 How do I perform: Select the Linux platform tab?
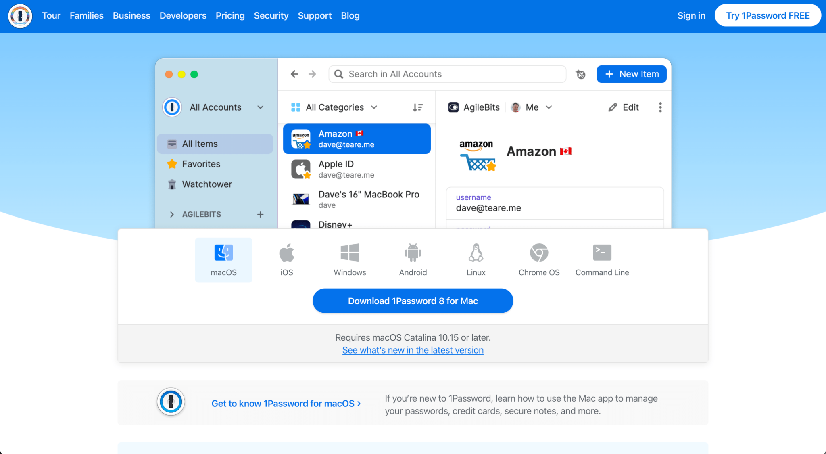pyautogui.click(x=476, y=260)
